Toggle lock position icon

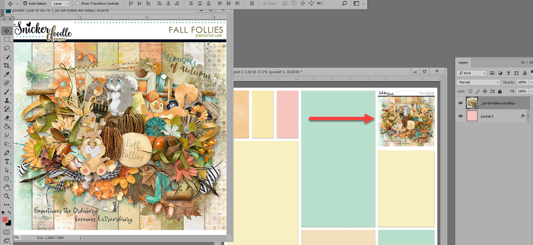[x=485, y=91]
